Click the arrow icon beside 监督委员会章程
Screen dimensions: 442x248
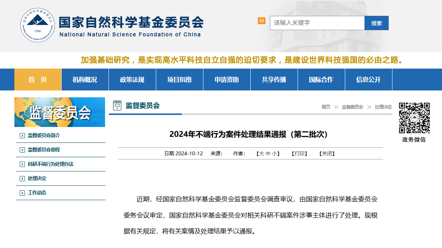(22, 150)
